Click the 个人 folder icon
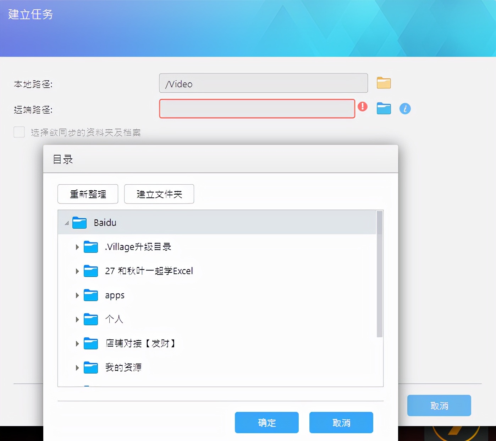496x441 pixels. (91, 319)
